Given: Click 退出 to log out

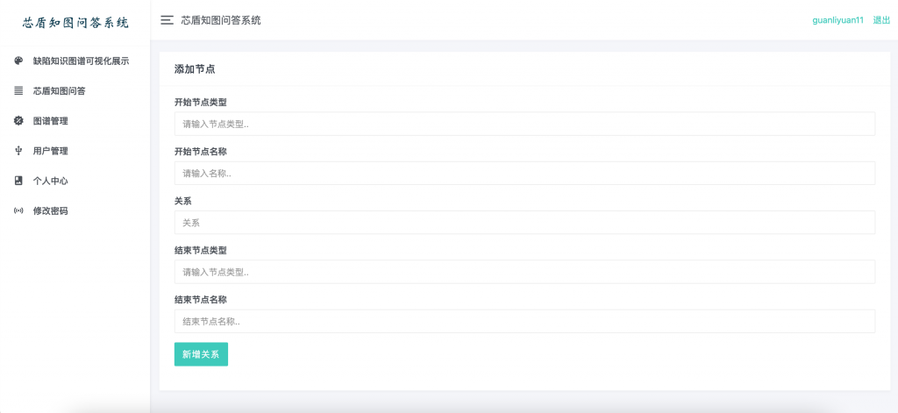Looking at the screenshot, I should (881, 20).
